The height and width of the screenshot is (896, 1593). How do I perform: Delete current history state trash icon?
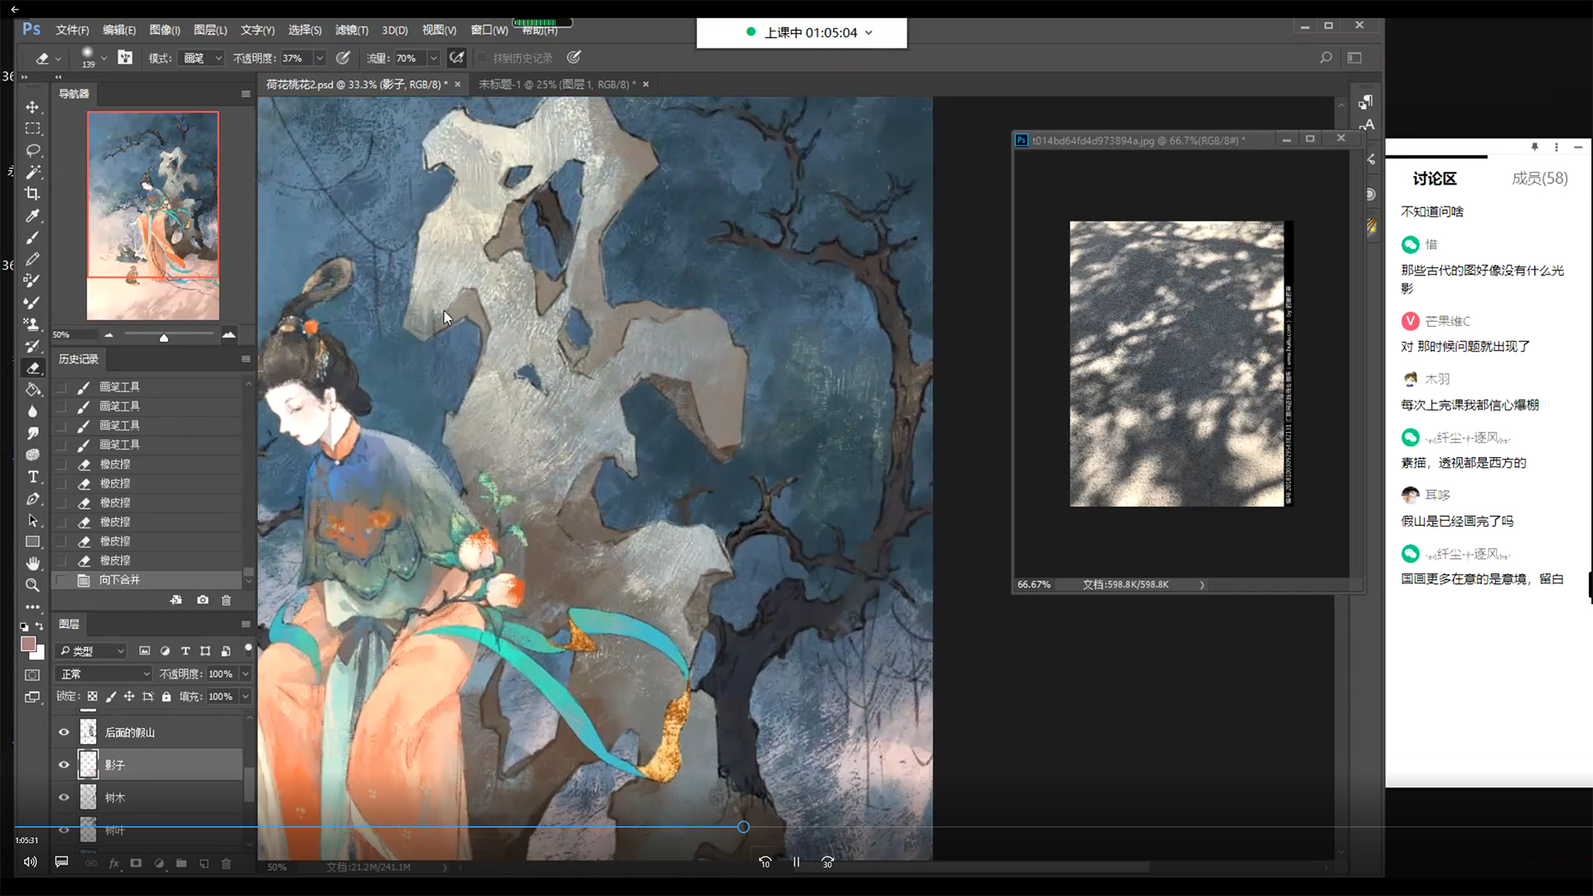(227, 600)
